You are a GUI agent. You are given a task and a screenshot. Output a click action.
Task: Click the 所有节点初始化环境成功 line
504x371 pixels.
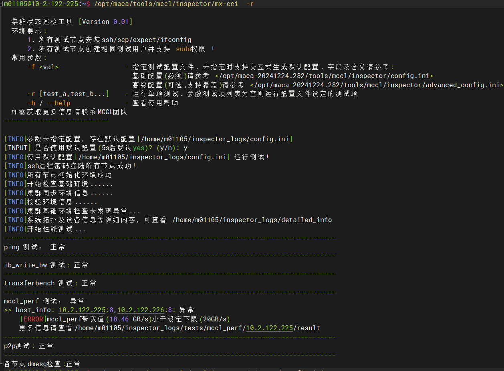coord(58,175)
